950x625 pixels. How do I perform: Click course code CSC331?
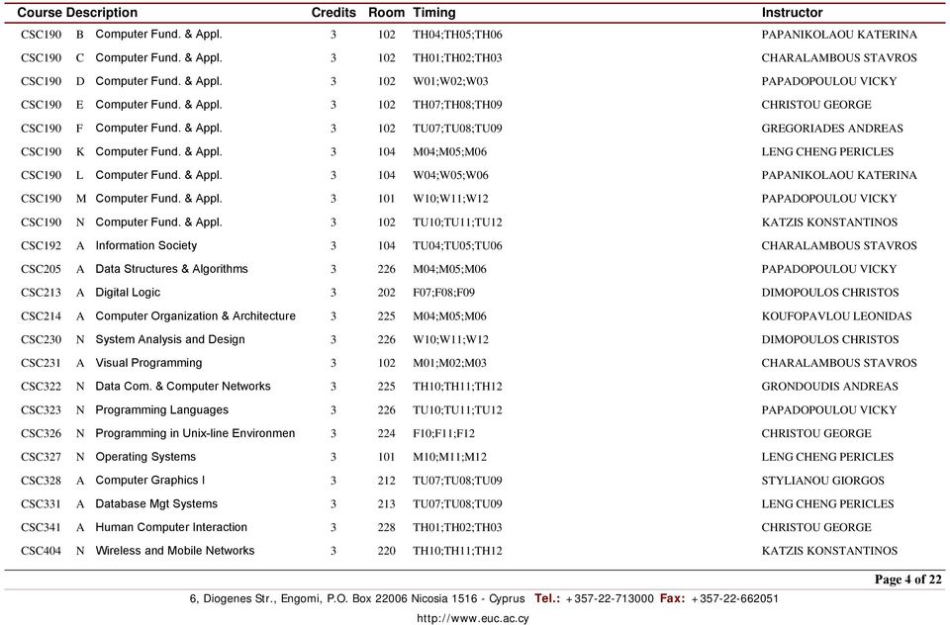[42, 504]
